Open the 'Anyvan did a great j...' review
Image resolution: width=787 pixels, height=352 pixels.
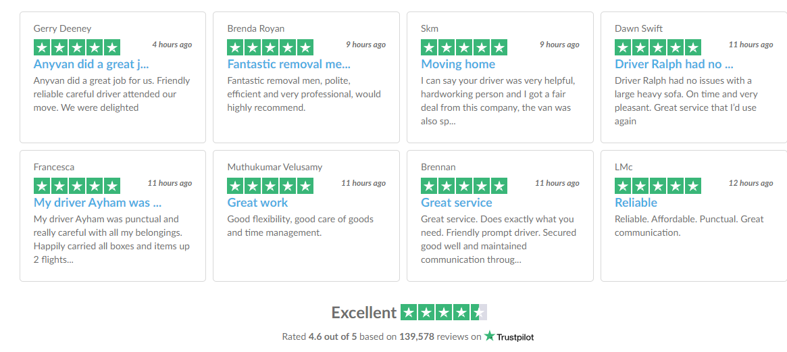(91, 64)
